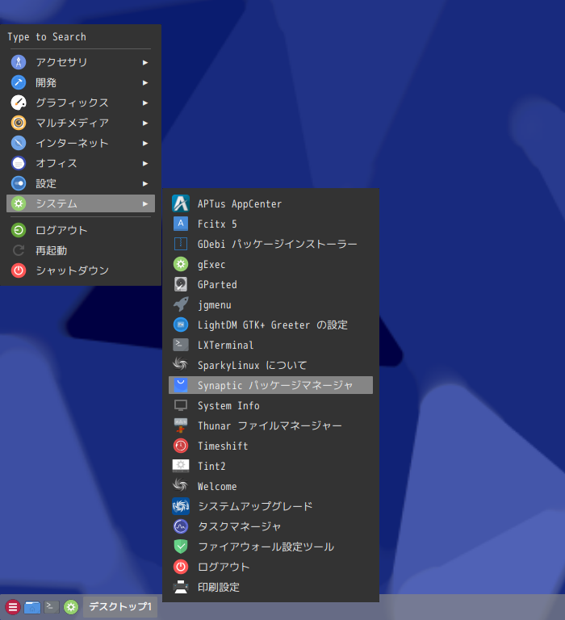This screenshot has width=565, height=620.
Task: Click the 設定 toggle-style icon
Action: coord(19,183)
